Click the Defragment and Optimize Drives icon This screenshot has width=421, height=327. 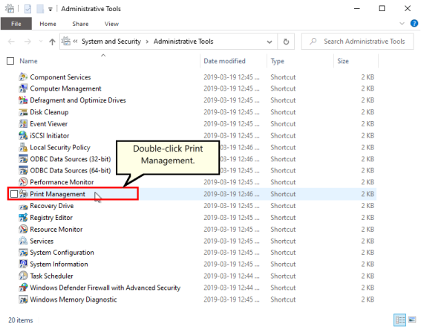pos(23,100)
